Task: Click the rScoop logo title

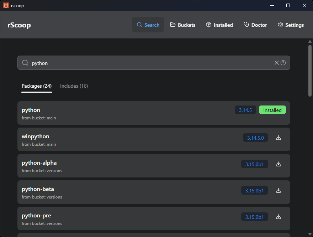Action: pyautogui.click(x=19, y=25)
